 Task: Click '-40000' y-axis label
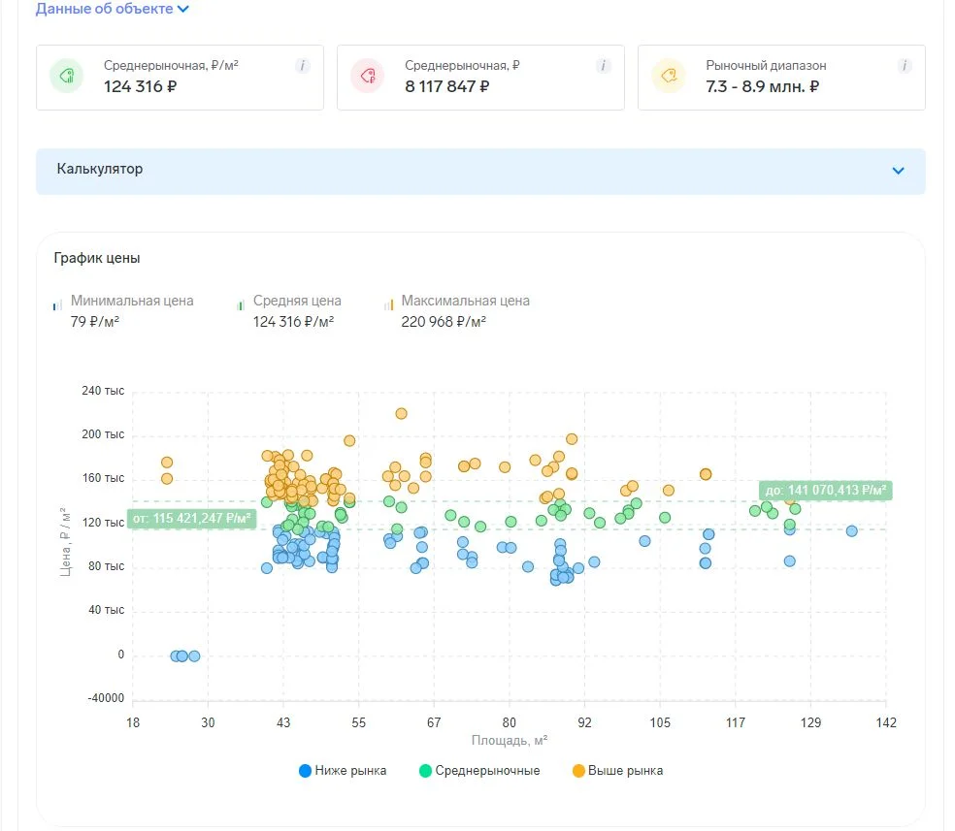coord(106,698)
